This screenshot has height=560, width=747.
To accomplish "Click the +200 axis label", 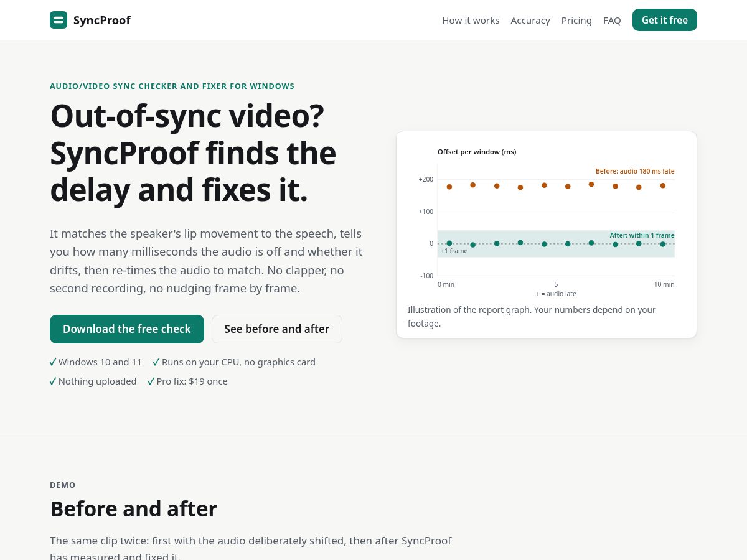I will tap(426, 179).
